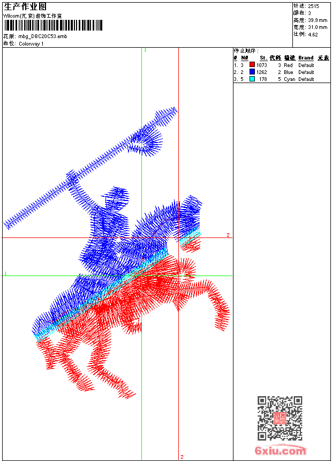Click red guide marker 2 at right
Viewport: 332px width, 461px height.
(228, 235)
